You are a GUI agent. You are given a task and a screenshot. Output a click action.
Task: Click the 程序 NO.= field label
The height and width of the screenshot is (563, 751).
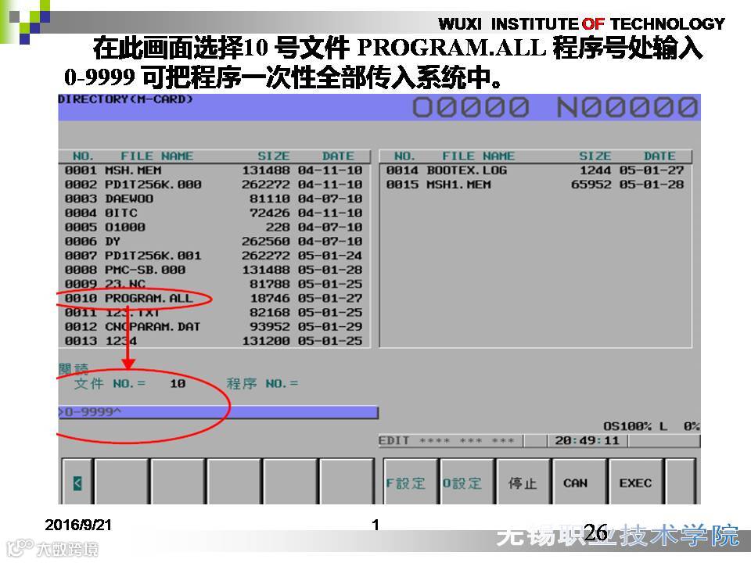point(262,384)
